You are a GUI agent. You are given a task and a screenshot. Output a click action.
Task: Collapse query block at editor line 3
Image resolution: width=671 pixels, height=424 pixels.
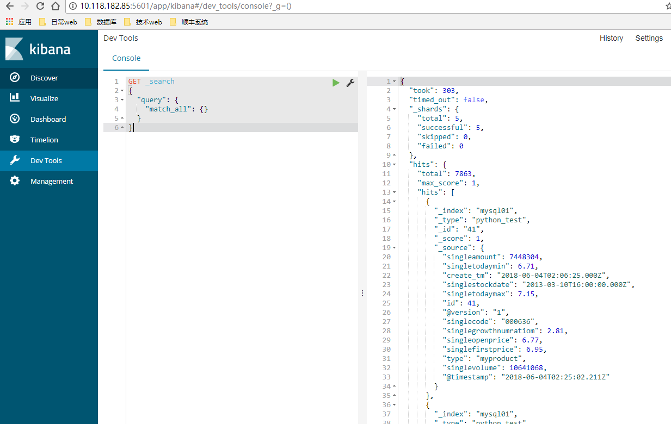122,99
